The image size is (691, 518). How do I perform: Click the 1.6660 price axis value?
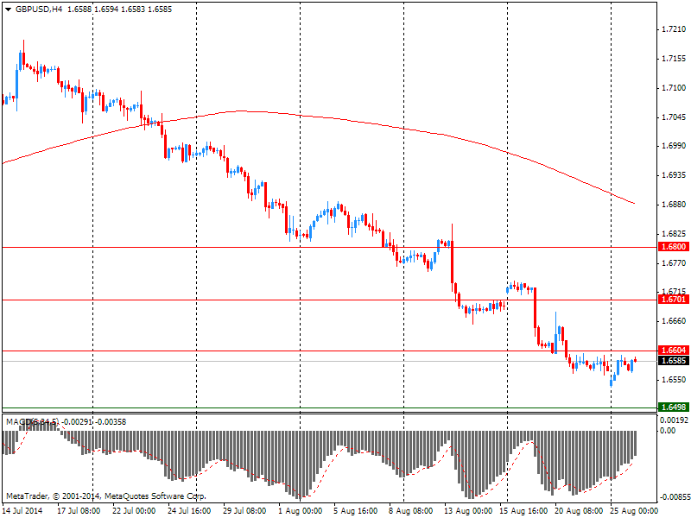coord(675,321)
